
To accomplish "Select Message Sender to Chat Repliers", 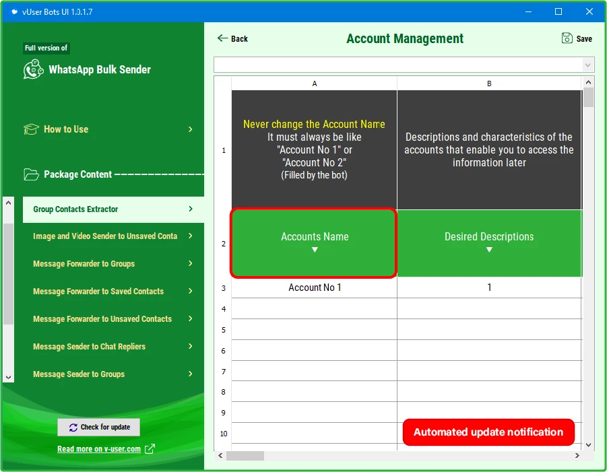I will tap(90, 346).
